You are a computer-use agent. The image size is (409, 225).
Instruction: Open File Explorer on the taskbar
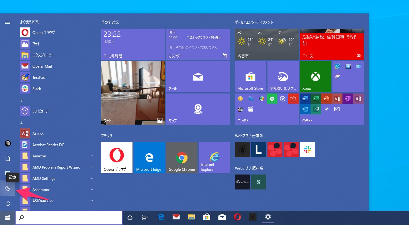click(x=191, y=217)
